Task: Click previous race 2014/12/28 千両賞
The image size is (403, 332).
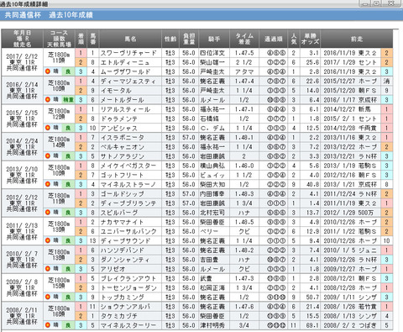Action: coord(350,128)
